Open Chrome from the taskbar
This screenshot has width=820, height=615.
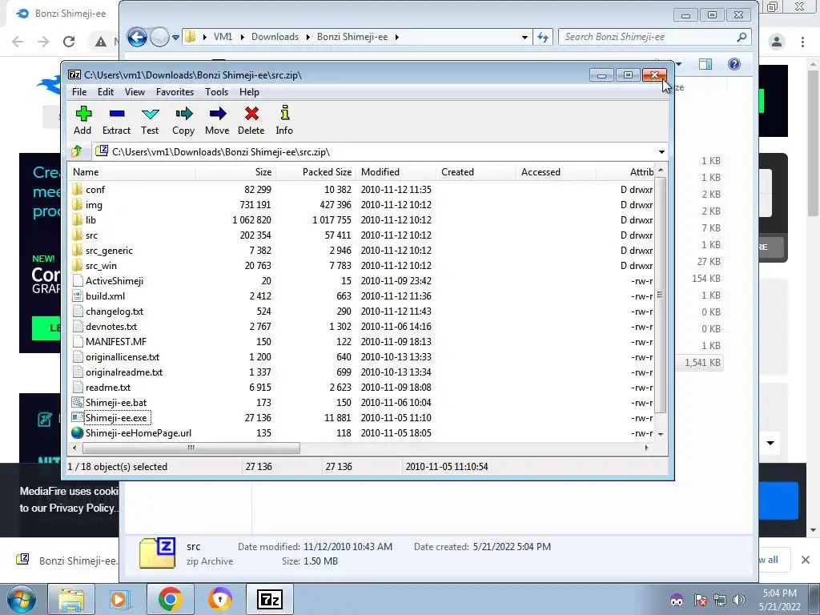[170, 599]
